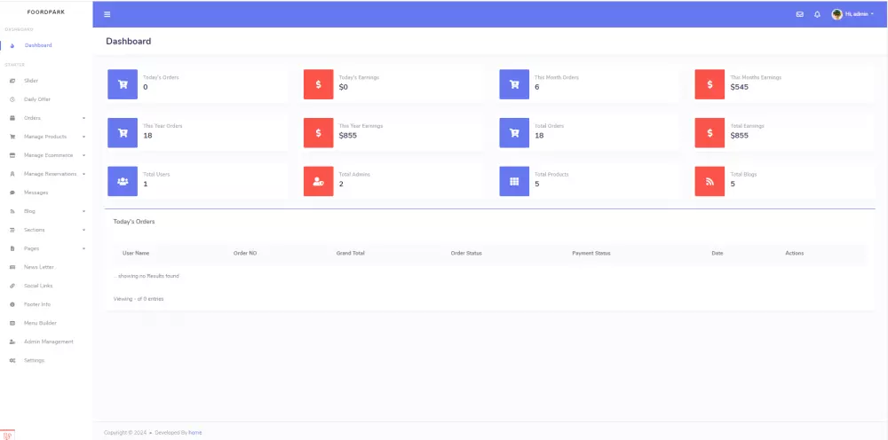The height and width of the screenshot is (440, 888).
Task: Click the Admin Management user icon
Action: pos(12,342)
